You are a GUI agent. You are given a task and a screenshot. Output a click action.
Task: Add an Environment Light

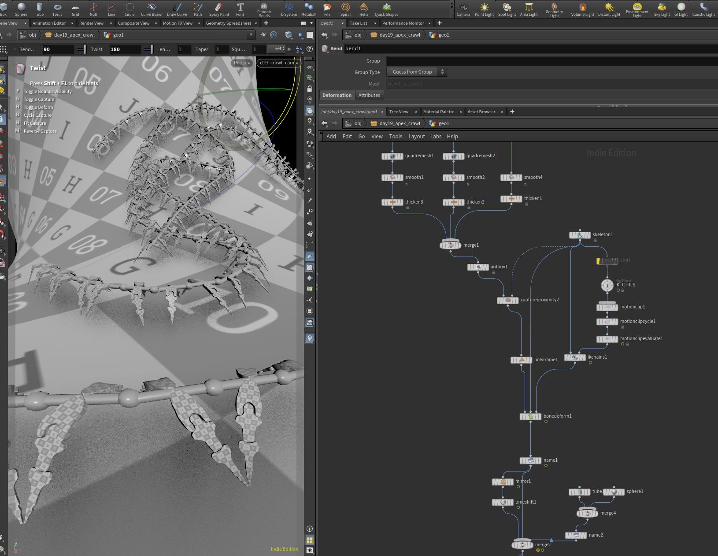tap(637, 10)
